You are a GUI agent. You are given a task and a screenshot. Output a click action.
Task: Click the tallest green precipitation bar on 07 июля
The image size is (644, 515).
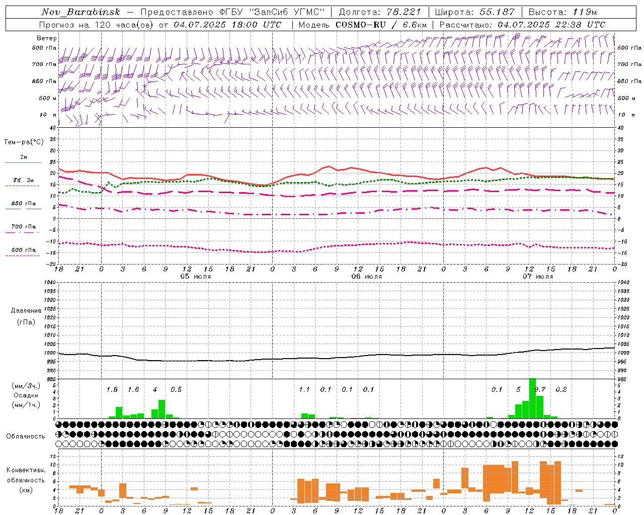pyautogui.click(x=532, y=398)
